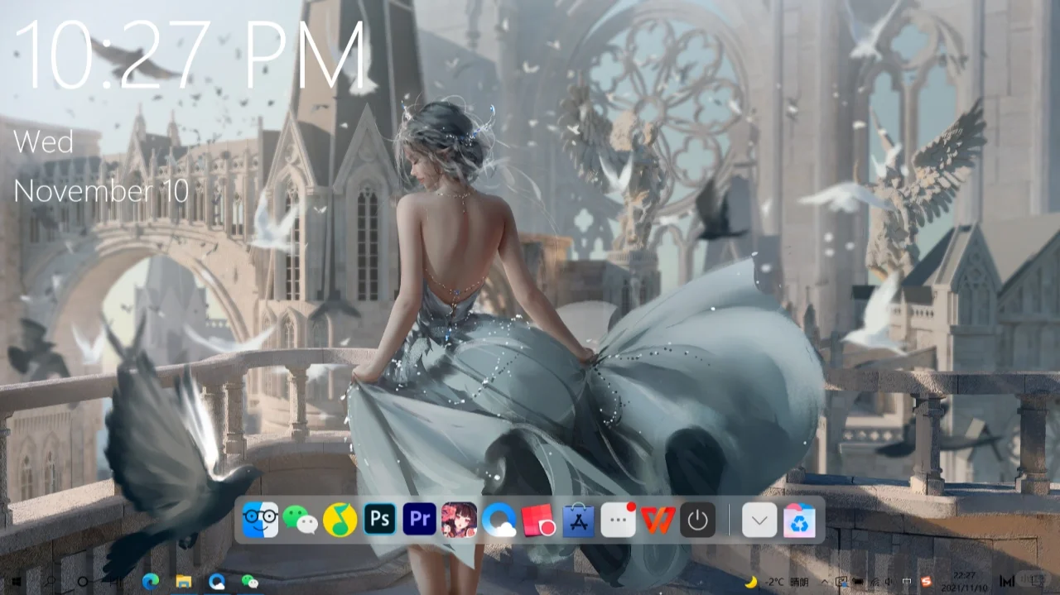Switch to Q cloud browser on taskbar
The height and width of the screenshot is (595, 1060).
point(217,582)
